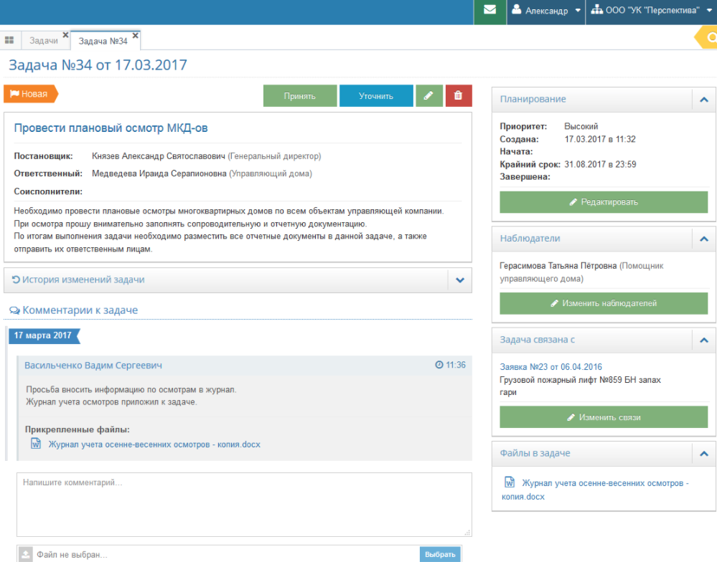The image size is (717, 562).
Task: Click the green pencil edit task icon
Action: [428, 96]
